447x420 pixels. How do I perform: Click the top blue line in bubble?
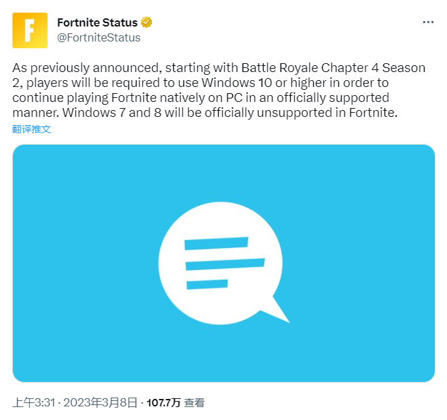click(x=216, y=243)
